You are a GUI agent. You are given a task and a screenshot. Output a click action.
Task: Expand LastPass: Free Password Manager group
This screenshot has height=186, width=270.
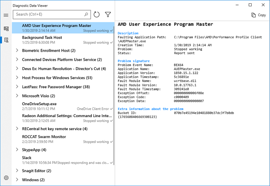click(x=17, y=86)
